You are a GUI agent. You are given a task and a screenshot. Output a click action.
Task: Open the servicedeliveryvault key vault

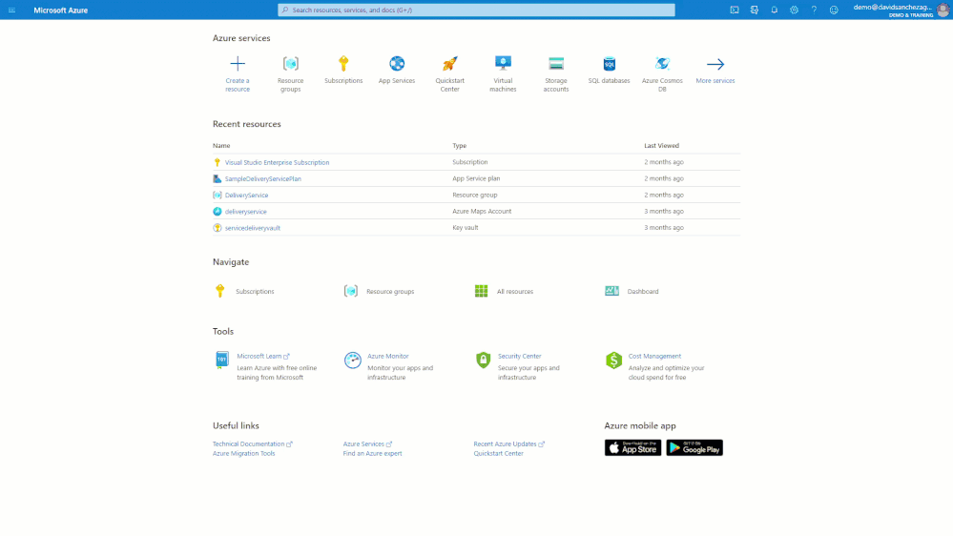point(253,228)
